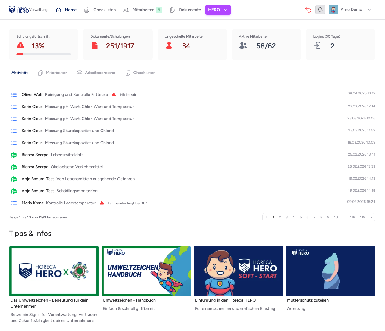Click the login icon in Logins card
Screen dimensions: 385x331
tap(317, 45)
